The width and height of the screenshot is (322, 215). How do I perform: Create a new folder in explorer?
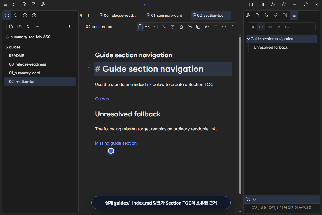pyautogui.click(x=20, y=27)
